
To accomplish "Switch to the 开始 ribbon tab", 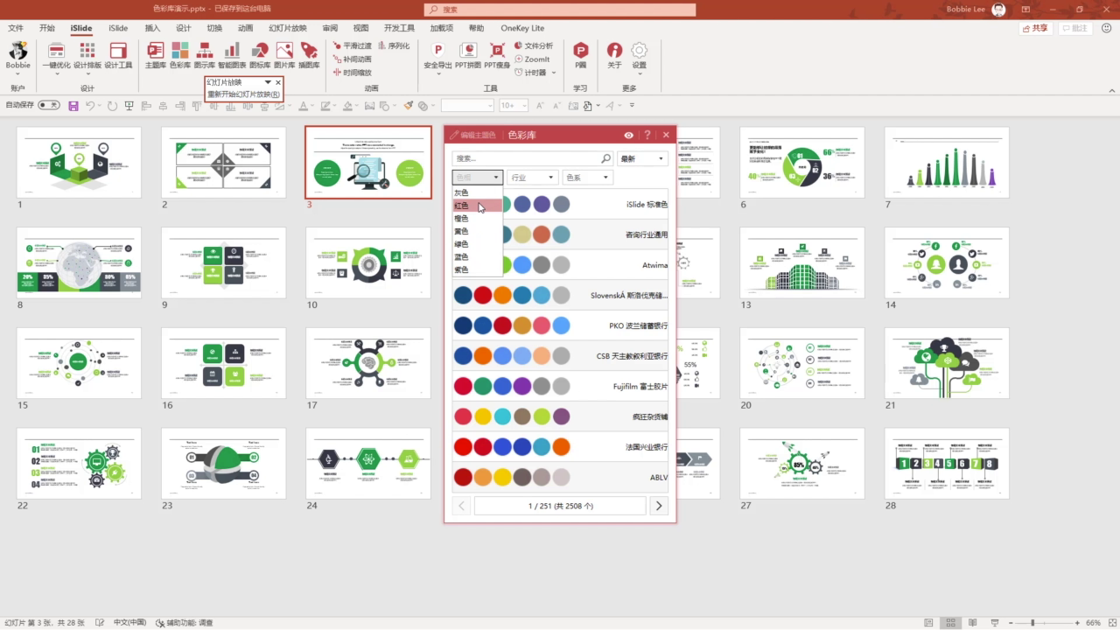I will click(x=47, y=28).
